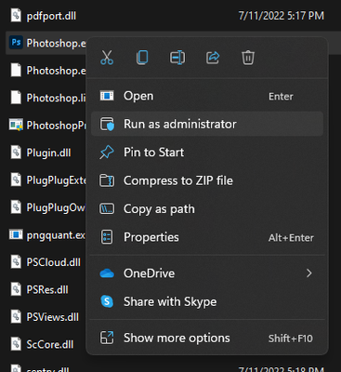Select the pdfport.dll file
This screenshot has width=341, height=372.
coord(51,16)
